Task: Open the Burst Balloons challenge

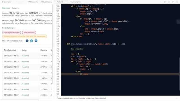Action: pyautogui.click(x=29, y=33)
